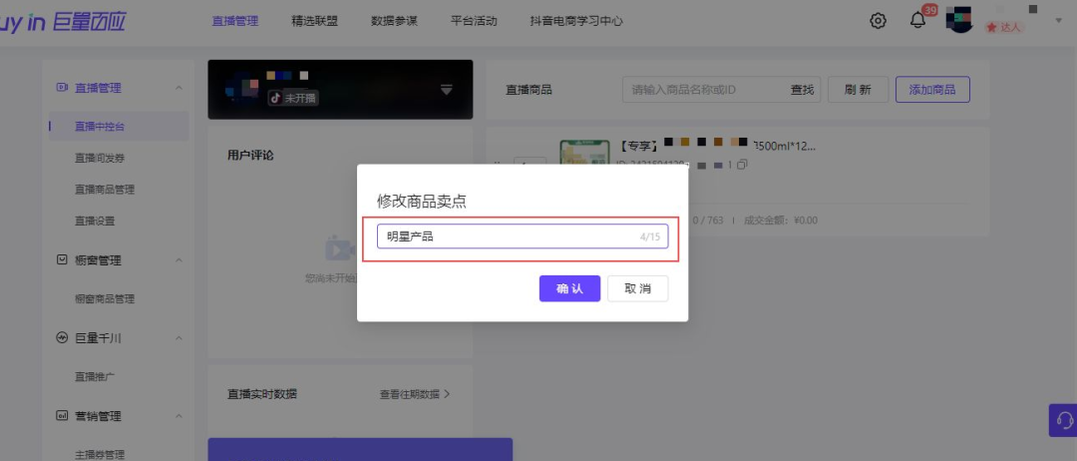The height and width of the screenshot is (461, 1077).
Task: Click the 巨量千川 section icon
Action: click(62, 338)
